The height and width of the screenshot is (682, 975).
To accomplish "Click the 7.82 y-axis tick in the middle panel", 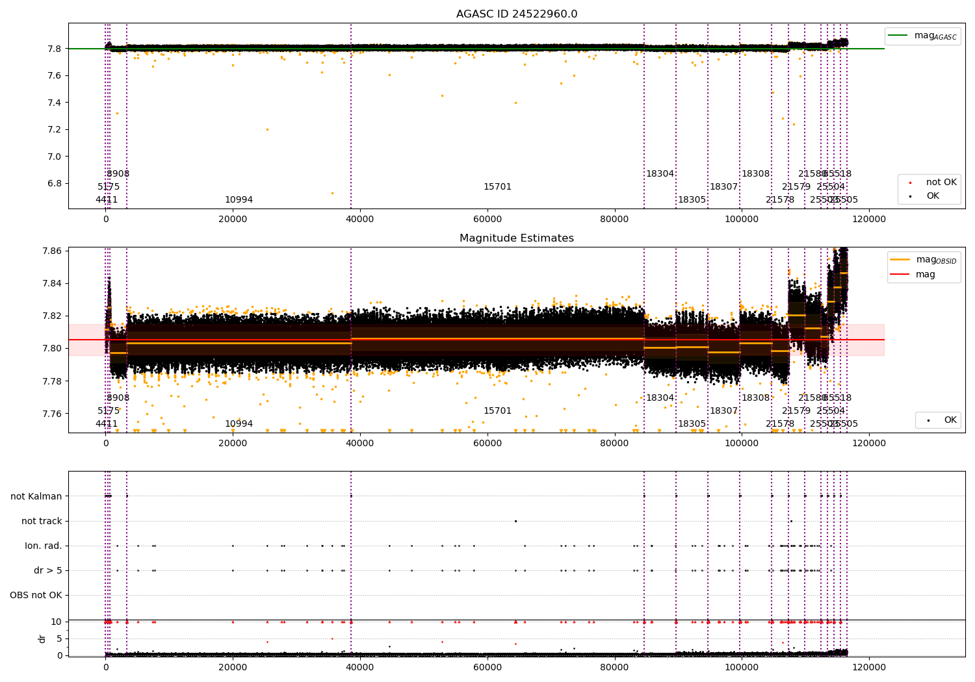I will pos(52,316).
